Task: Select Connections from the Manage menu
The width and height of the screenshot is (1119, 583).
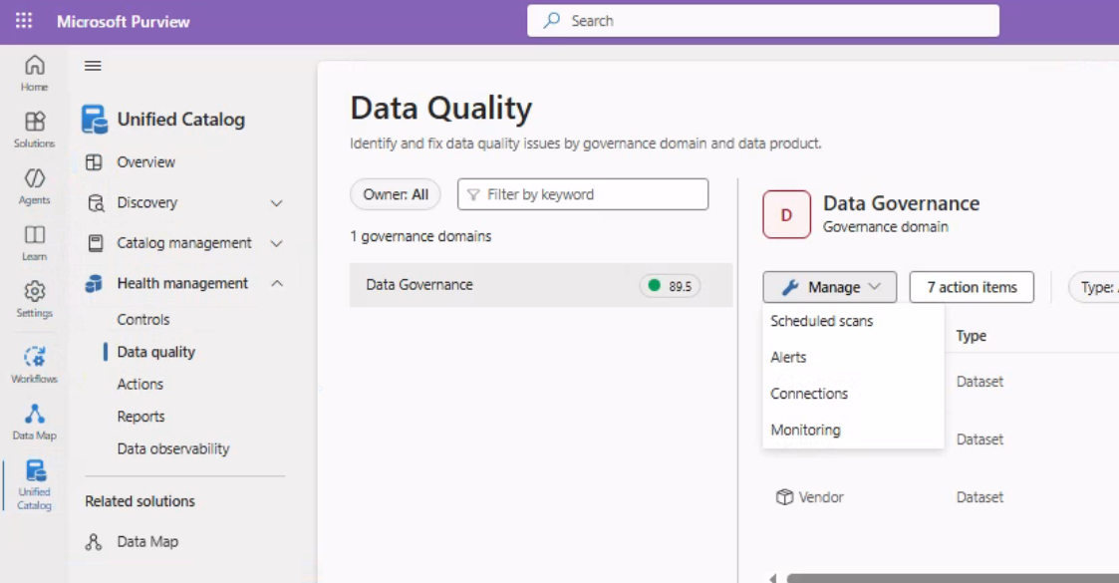Action: click(x=810, y=394)
